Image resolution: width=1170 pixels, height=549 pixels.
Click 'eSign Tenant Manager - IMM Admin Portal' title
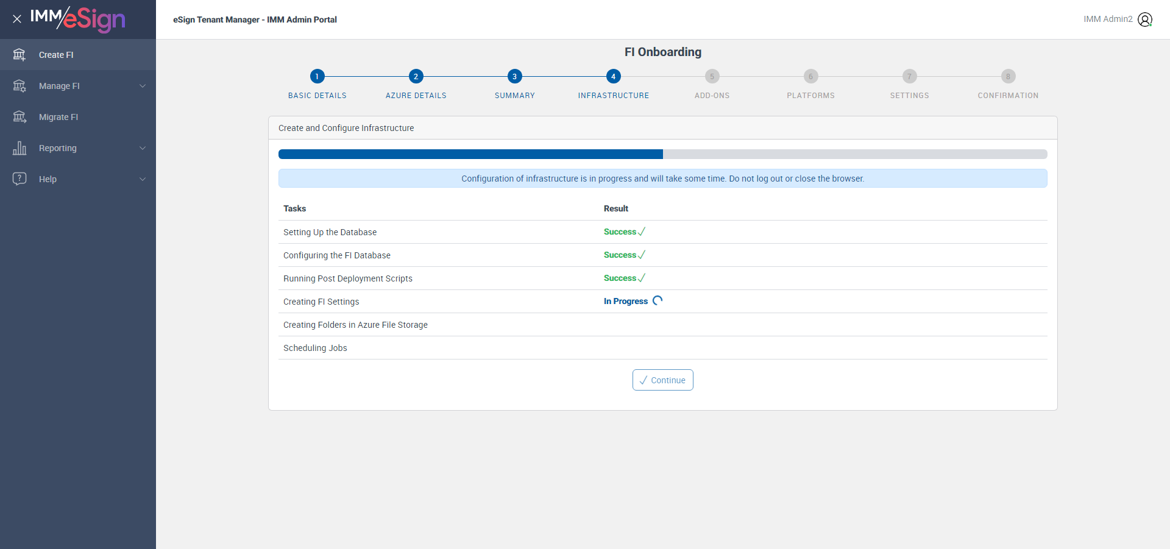(255, 19)
